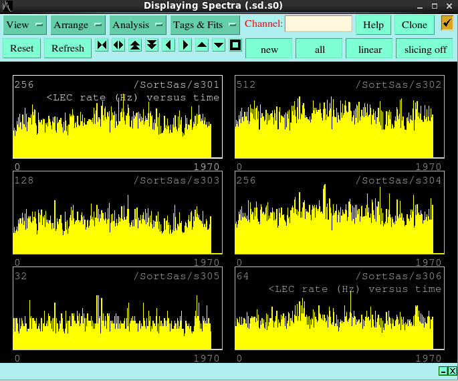Open the Analysis menu

click(x=137, y=25)
